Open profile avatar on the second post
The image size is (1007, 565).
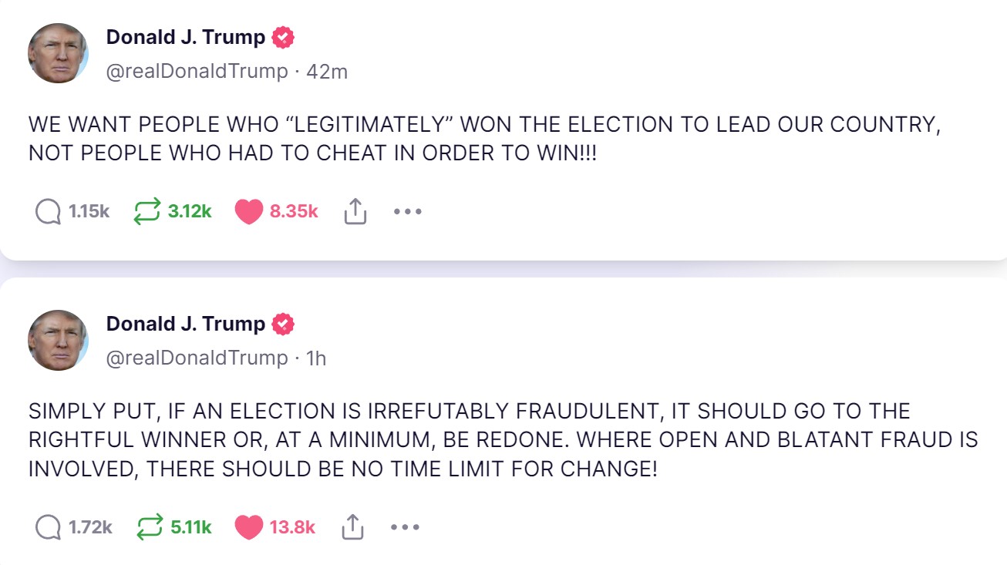coord(59,340)
